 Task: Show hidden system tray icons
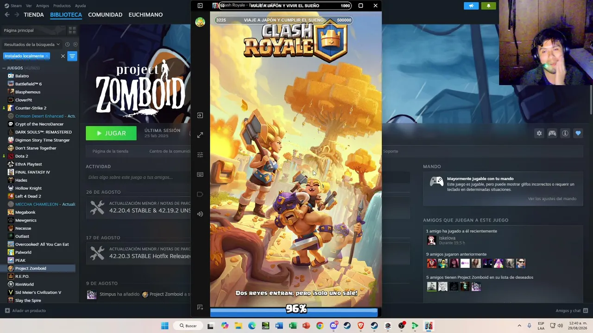pyautogui.click(x=519, y=326)
